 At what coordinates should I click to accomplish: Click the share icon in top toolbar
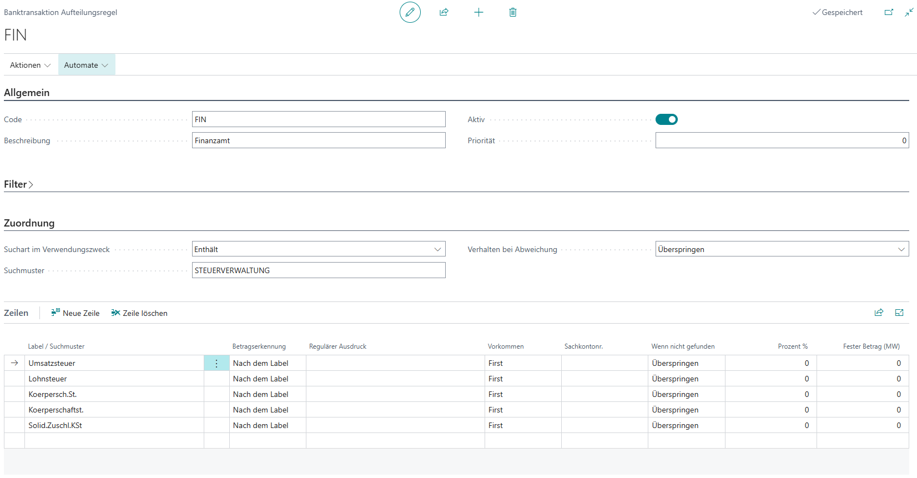click(x=444, y=12)
